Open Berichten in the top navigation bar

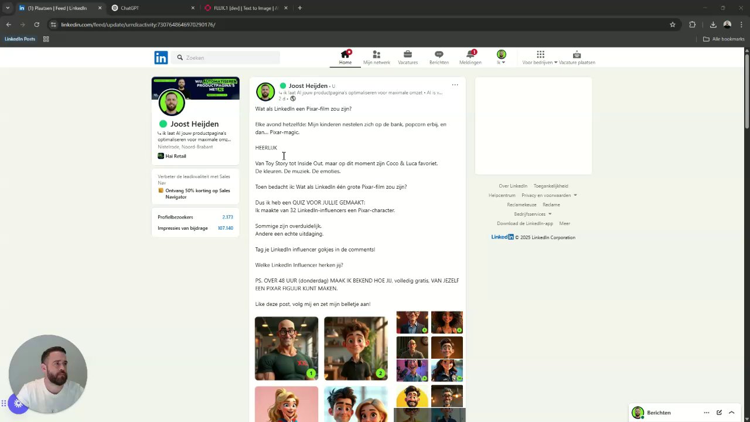pyautogui.click(x=439, y=57)
